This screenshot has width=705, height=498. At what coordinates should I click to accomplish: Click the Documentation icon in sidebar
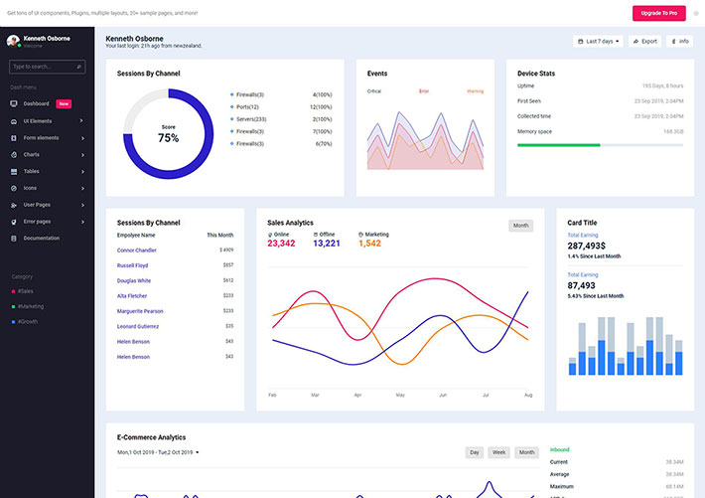13,239
